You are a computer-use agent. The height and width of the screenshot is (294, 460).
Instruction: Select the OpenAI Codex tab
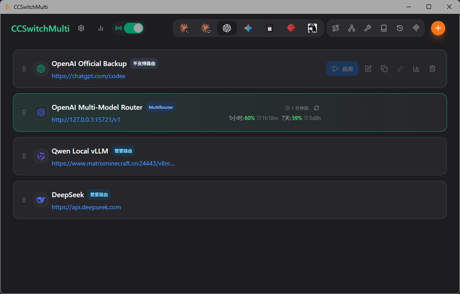click(x=227, y=28)
